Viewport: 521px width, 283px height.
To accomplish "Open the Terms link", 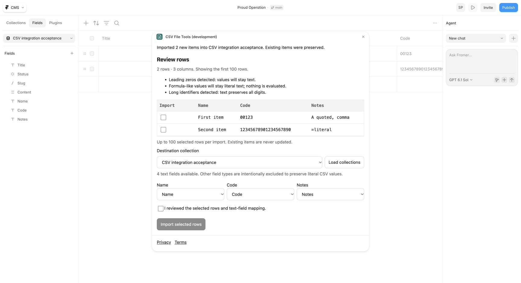I will click(x=181, y=242).
